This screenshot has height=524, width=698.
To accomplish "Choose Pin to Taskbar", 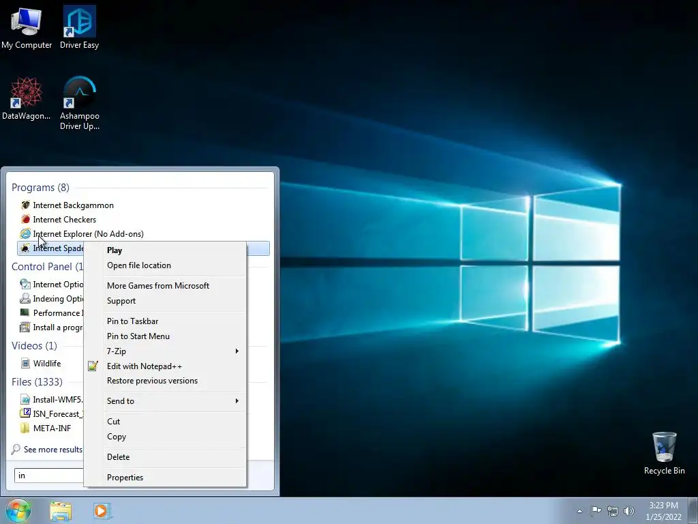I will [165, 321].
